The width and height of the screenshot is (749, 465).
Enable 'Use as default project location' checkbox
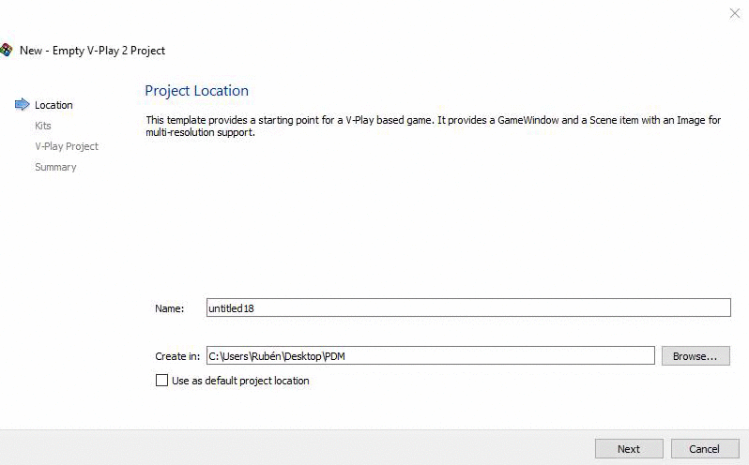(x=162, y=380)
